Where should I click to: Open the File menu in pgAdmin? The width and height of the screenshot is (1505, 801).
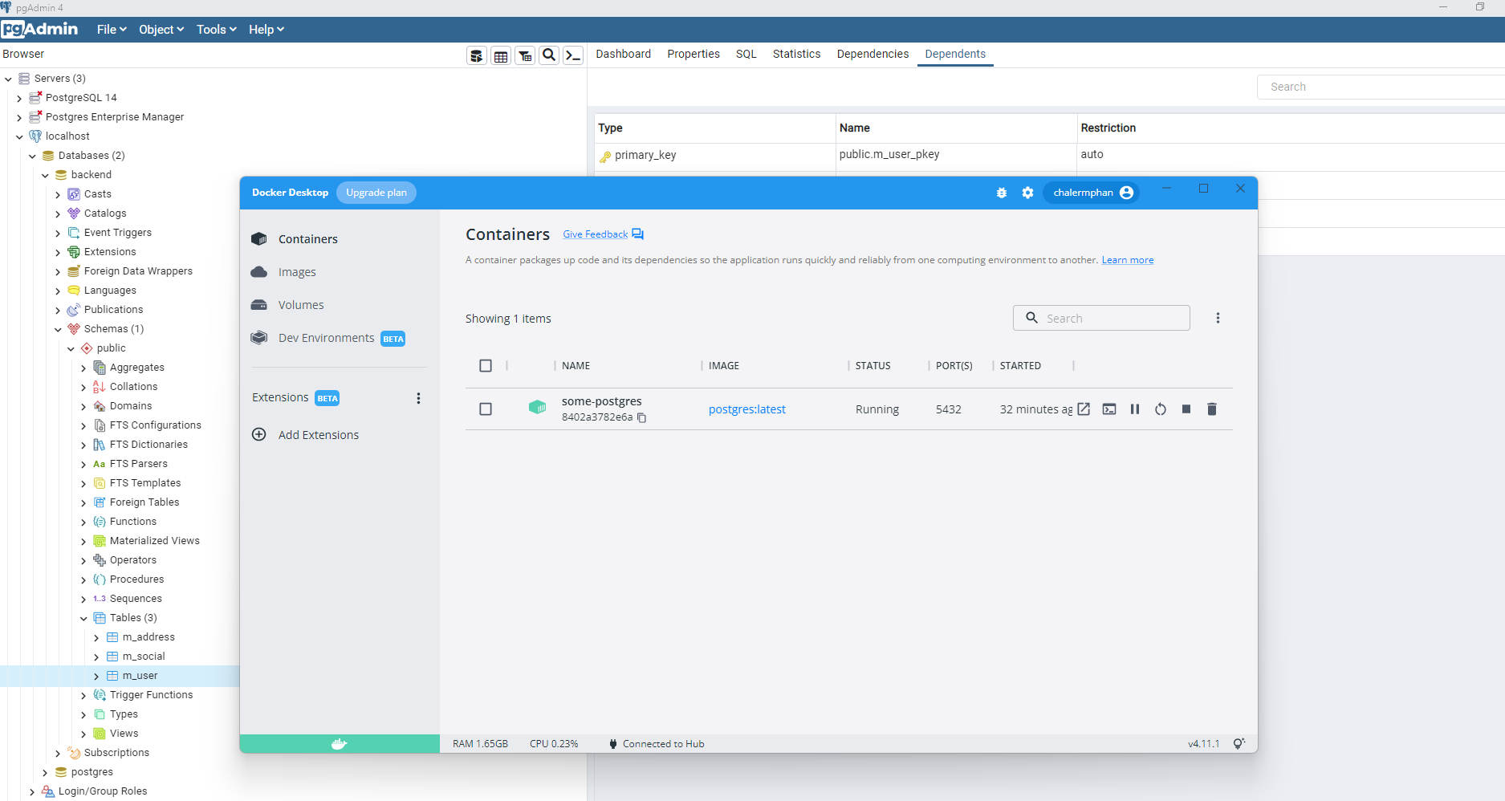coord(112,30)
